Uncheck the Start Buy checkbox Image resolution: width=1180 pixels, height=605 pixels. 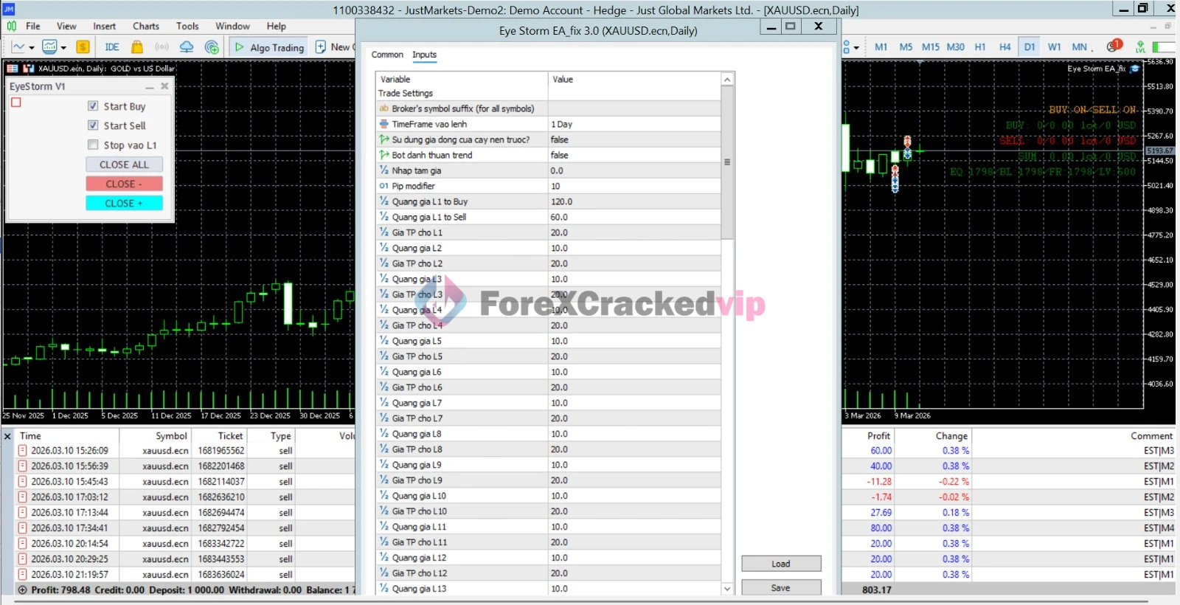[x=93, y=106]
